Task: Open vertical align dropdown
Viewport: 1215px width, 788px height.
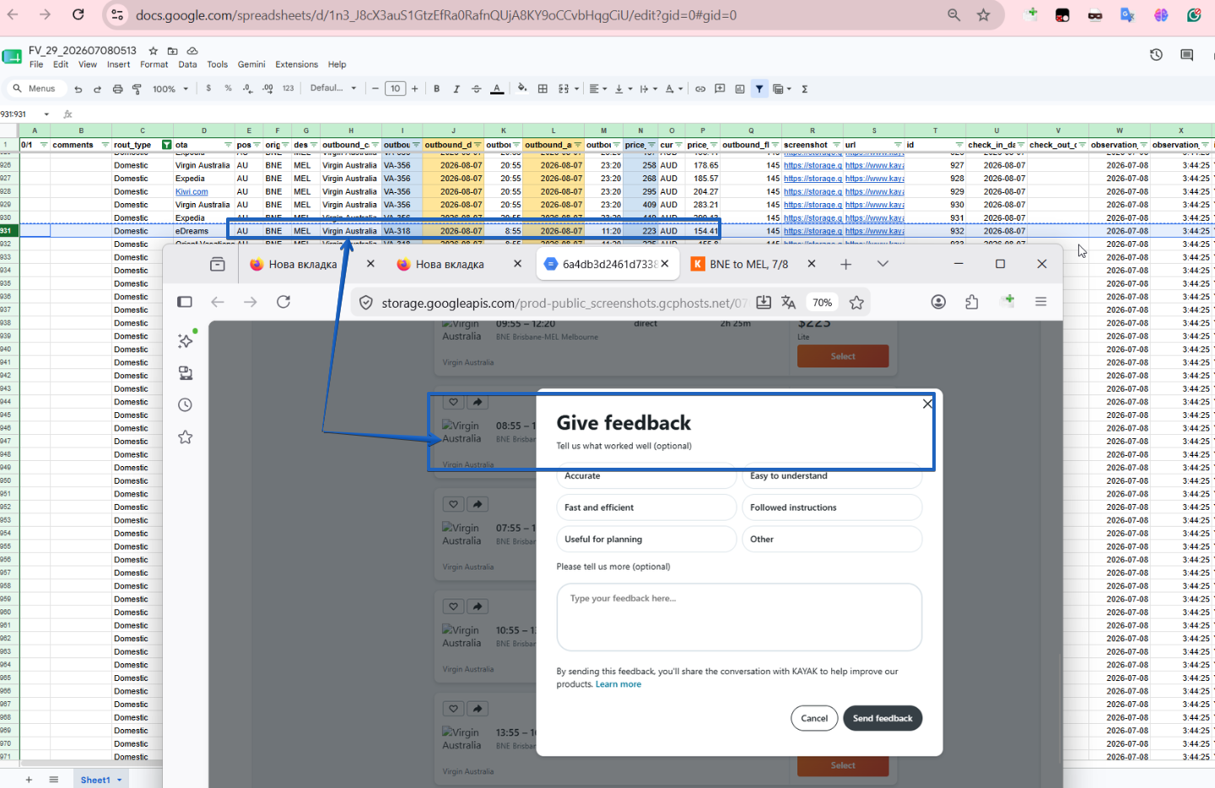Action: [623, 88]
